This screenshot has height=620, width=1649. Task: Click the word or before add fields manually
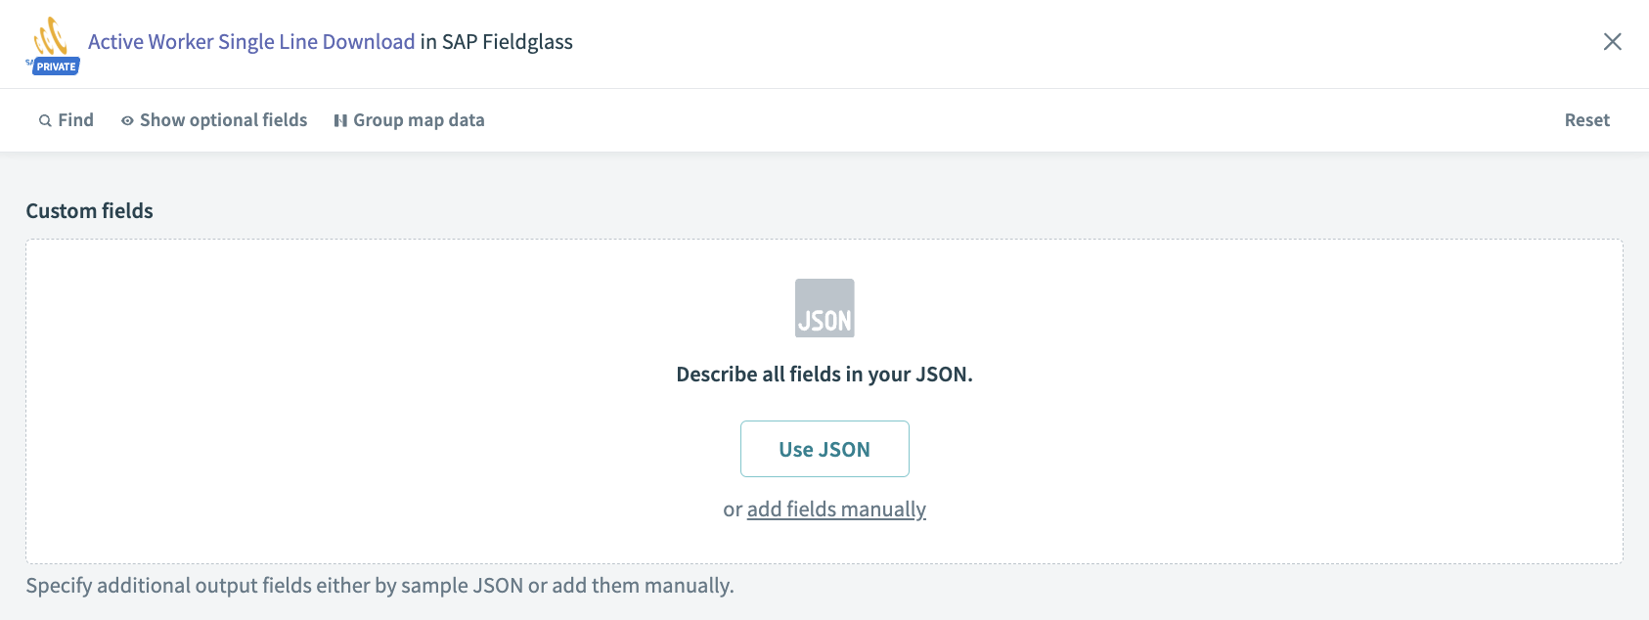pos(733,509)
